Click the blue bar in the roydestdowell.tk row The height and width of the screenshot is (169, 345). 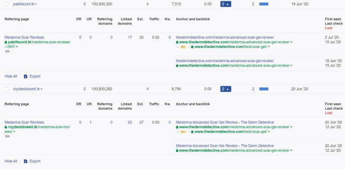click(x=264, y=89)
